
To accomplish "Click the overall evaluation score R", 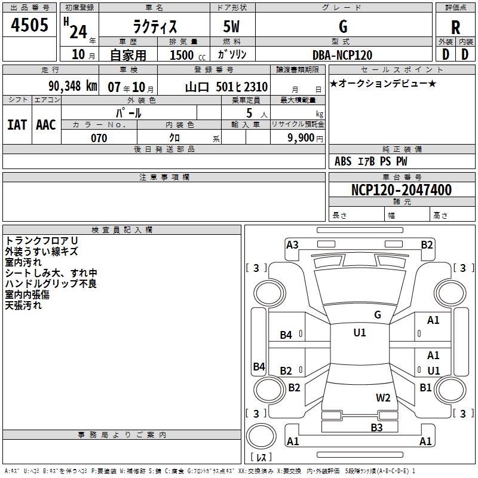I will [455, 27].
